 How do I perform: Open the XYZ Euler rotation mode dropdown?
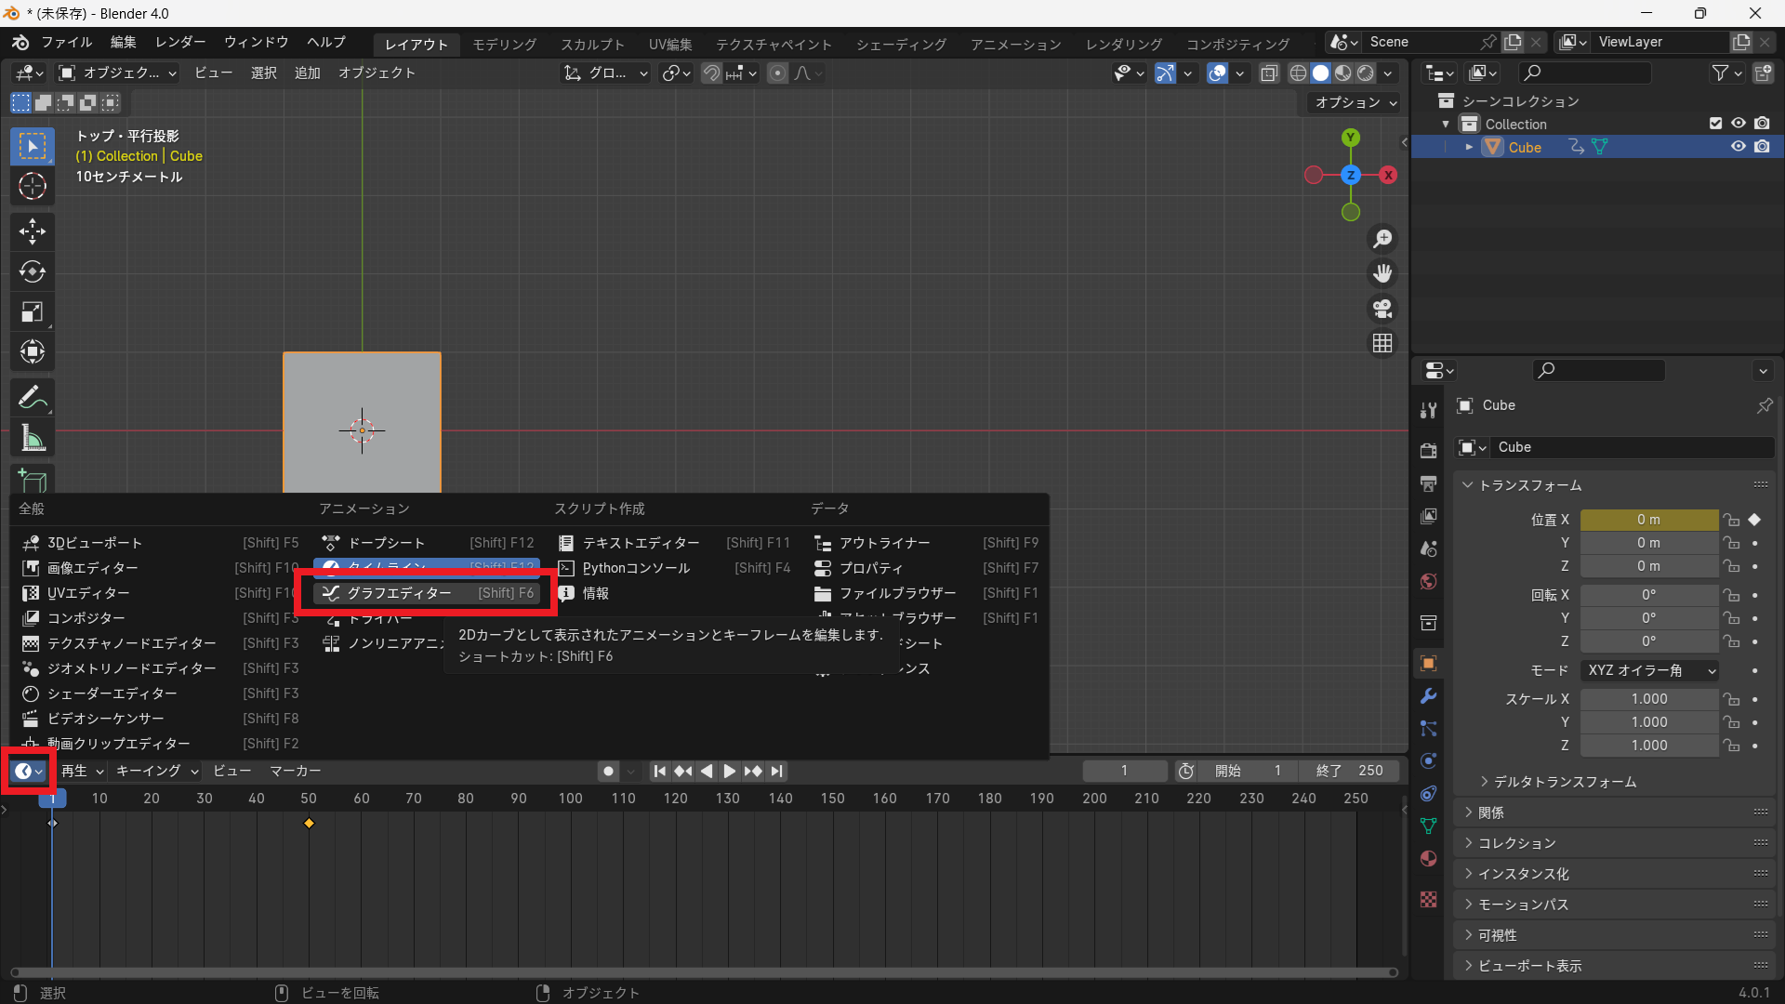1650,670
